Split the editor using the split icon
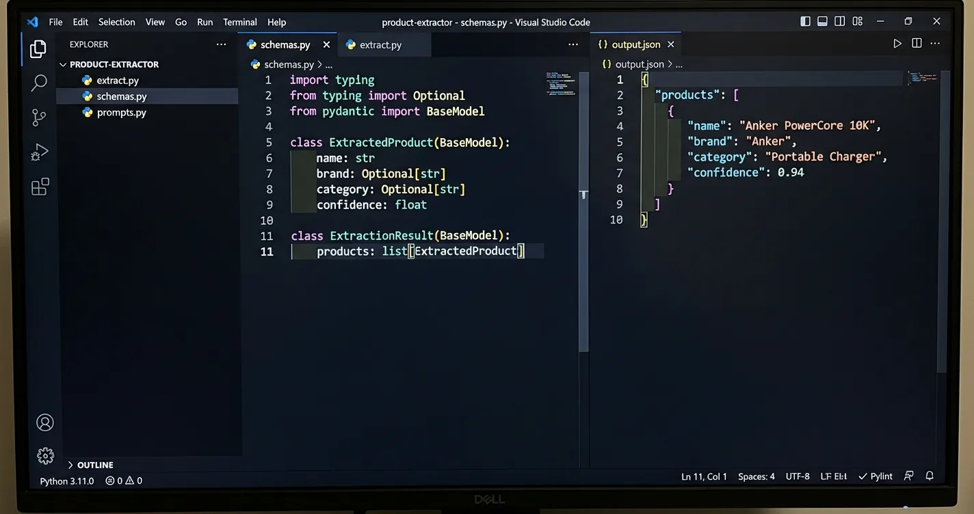 coord(917,43)
